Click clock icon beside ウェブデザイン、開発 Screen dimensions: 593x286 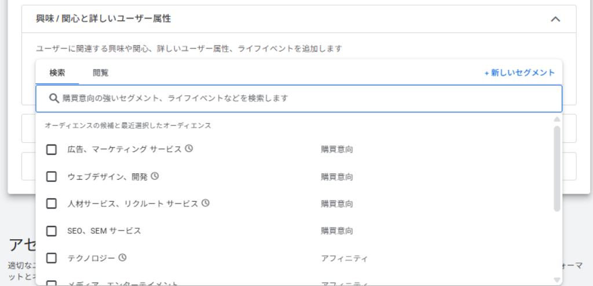point(155,176)
